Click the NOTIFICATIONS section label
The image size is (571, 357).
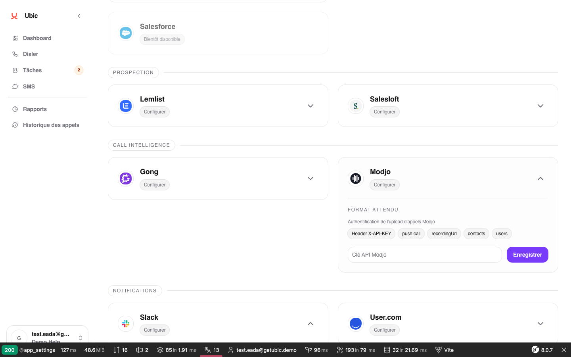[x=135, y=291]
